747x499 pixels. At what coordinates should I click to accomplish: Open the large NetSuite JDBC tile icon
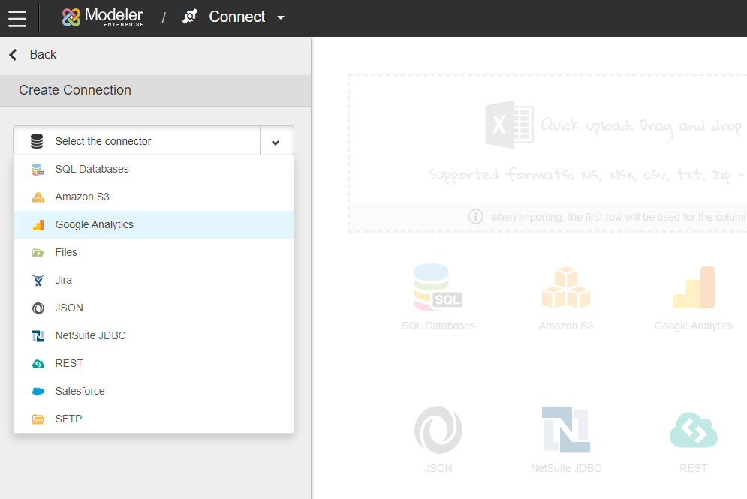pyautogui.click(x=565, y=430)
